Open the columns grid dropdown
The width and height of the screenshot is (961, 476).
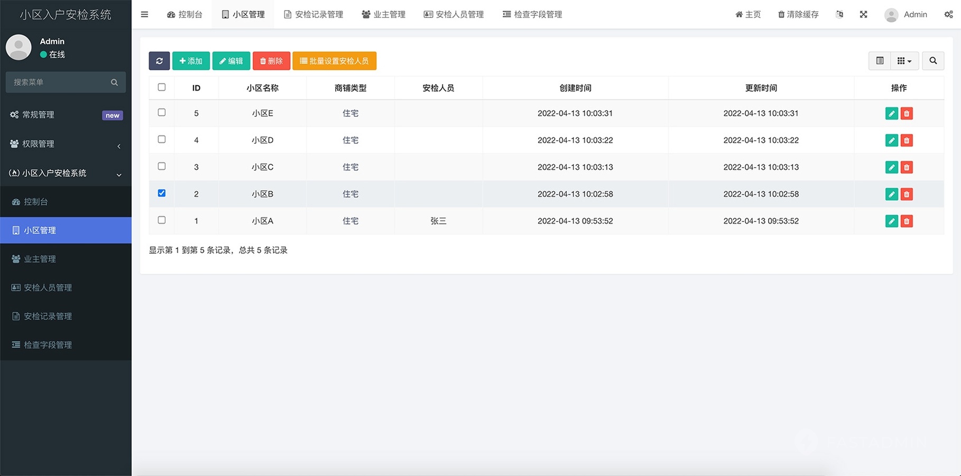tap(904, 61)
